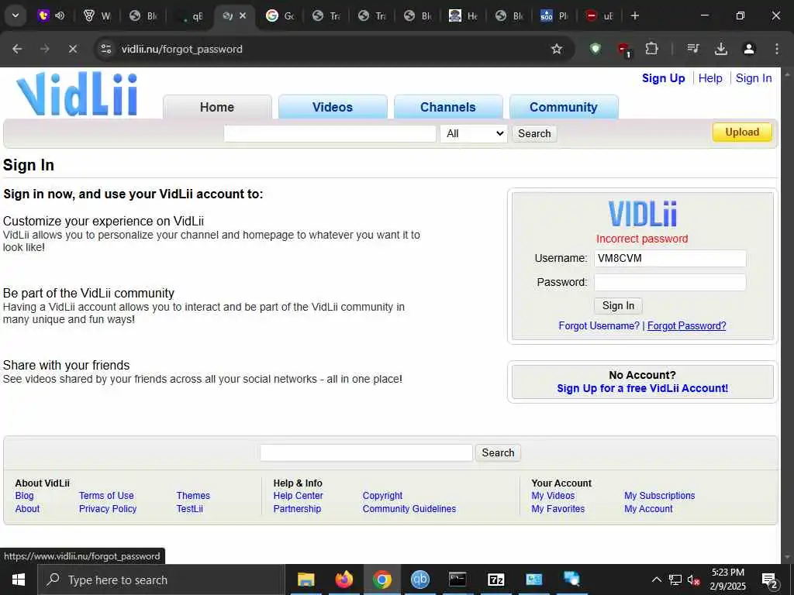Viewport: 794px width, 595px height.
Task: Open the Chrome profile avatar icon
Action: (x=749, y=49)
